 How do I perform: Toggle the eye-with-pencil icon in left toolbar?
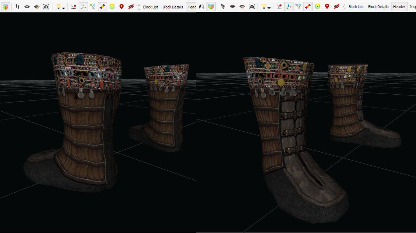click(x=37, y=7)
